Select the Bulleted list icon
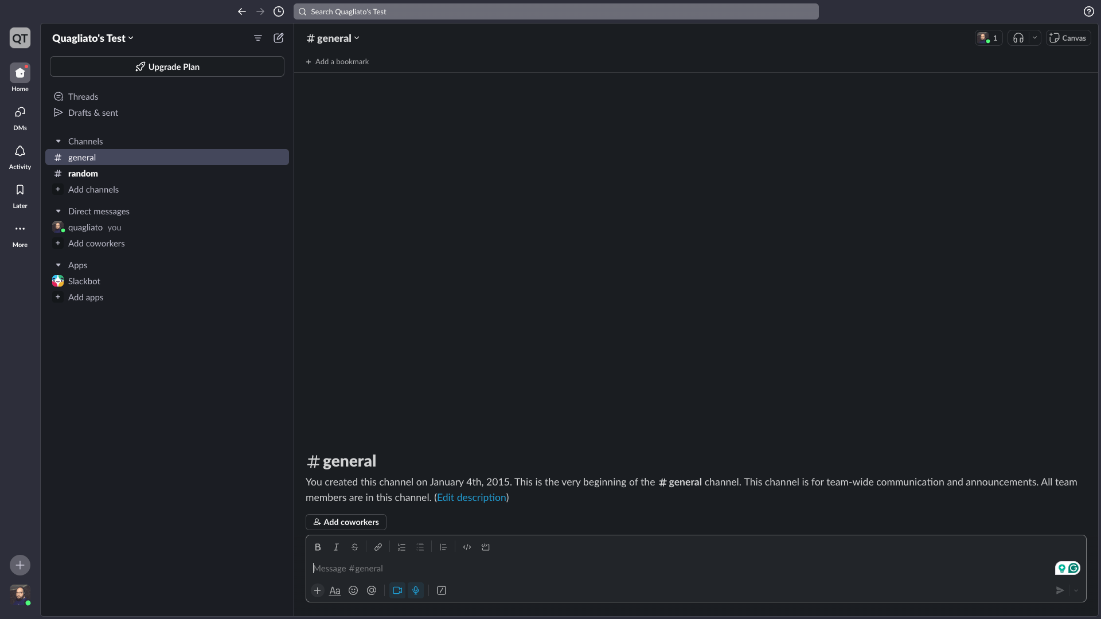 [420, 547]
